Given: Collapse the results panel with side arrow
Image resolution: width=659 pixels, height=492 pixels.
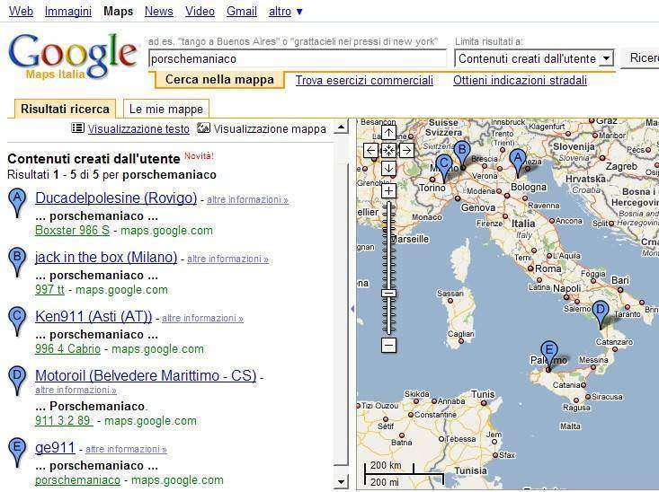Looking at the screenshot, I should [352, 309].
